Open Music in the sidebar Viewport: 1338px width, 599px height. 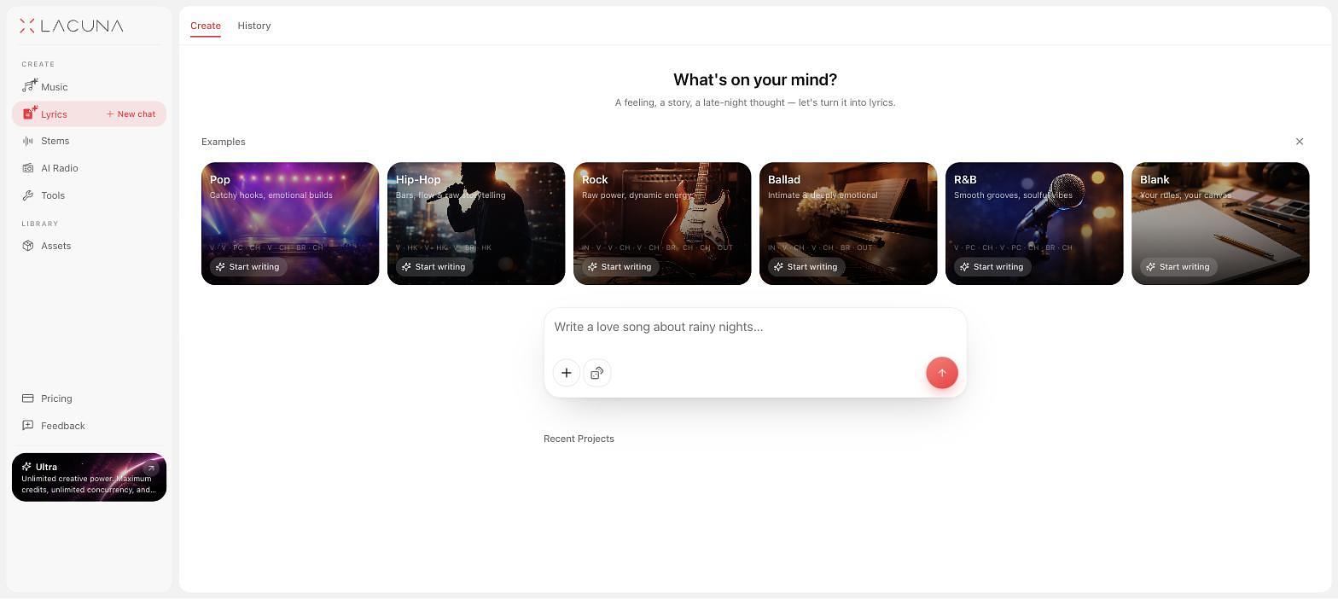(x=89, y=87)
